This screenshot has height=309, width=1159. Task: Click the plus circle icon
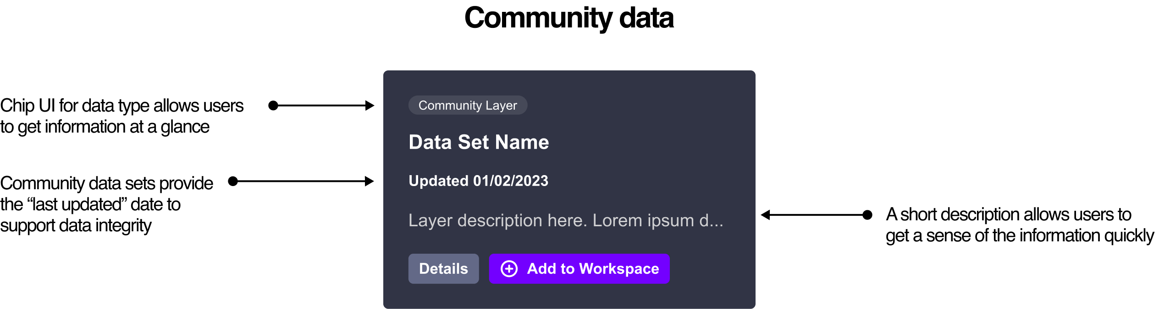pyautogui.click(x=509, y=269)
